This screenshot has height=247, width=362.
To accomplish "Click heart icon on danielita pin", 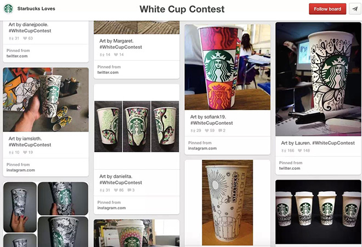I will (116, 190).
